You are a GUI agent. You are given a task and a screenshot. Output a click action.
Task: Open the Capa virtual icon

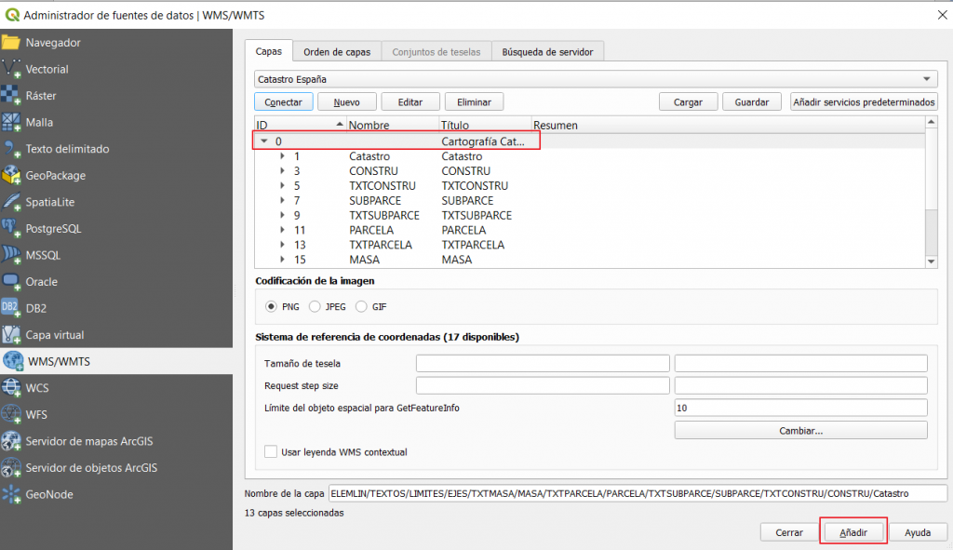click(11, 335)
